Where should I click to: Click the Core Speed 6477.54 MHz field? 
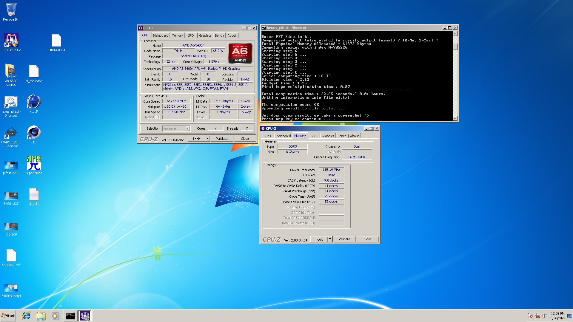pos(176,101)
